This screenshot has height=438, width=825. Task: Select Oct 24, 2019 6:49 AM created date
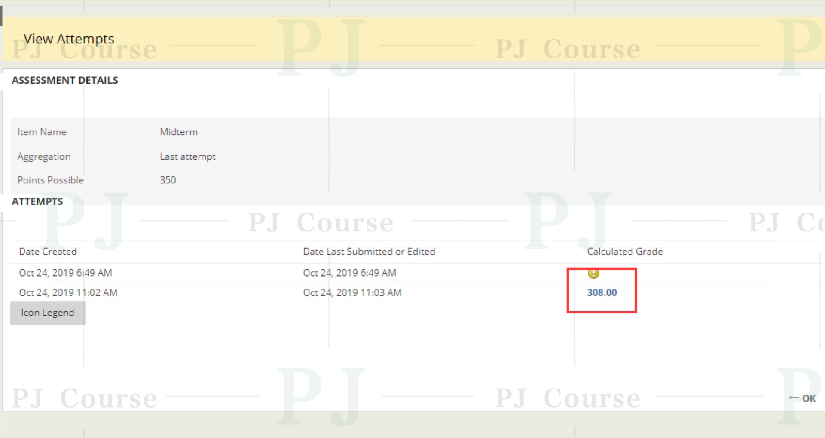coord(65,273)
